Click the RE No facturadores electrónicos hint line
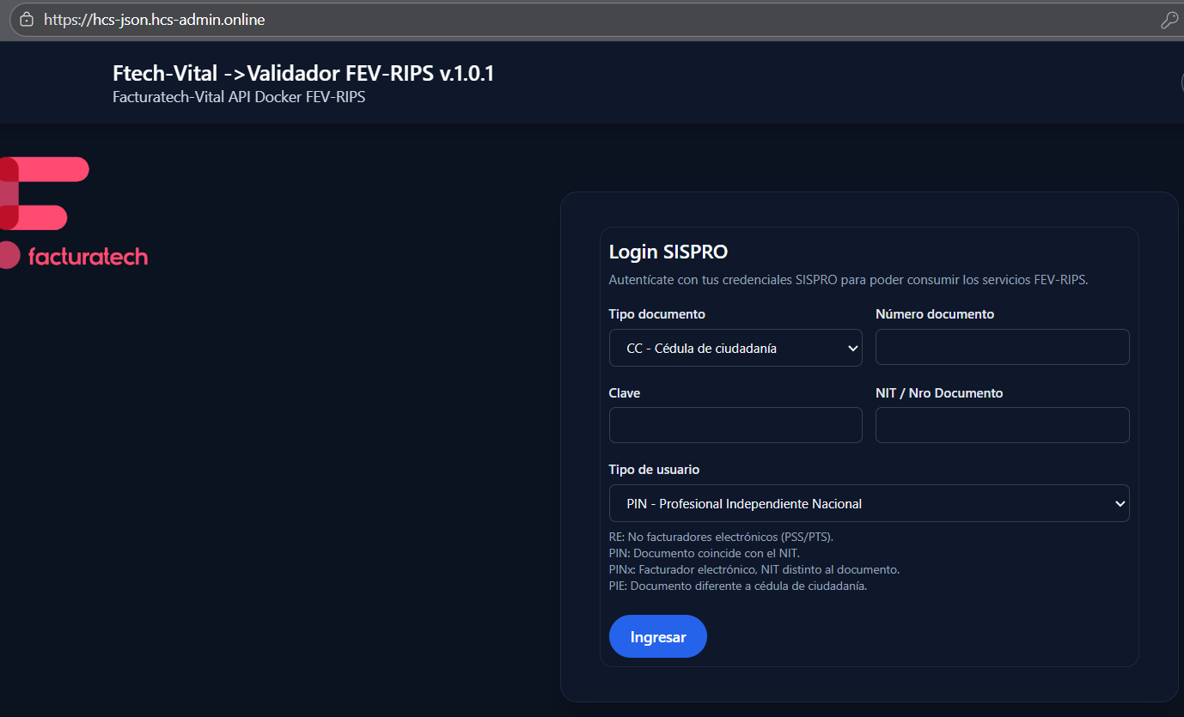 721,537
